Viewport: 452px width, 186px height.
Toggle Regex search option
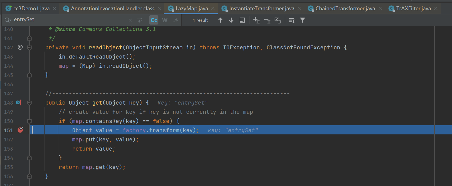click(175, 20)
